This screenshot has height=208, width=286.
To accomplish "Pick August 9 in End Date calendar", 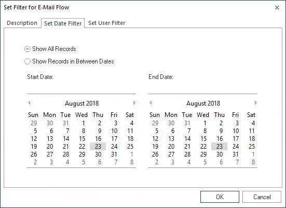I will [221, 131].
